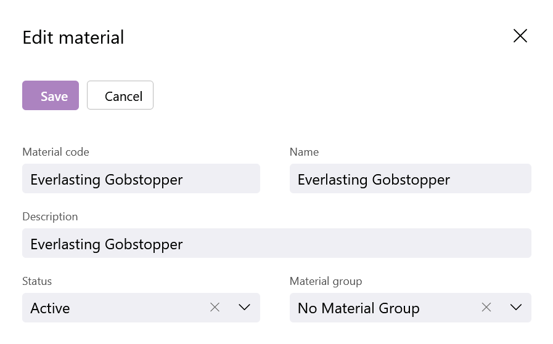Focus the Description text field

[277, 243]
